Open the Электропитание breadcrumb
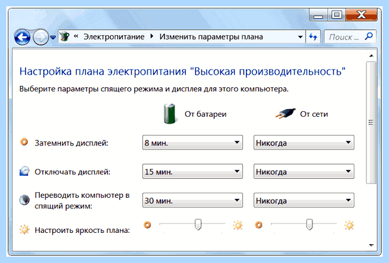This screenshot has width=389, height=263. pos(114,37)
